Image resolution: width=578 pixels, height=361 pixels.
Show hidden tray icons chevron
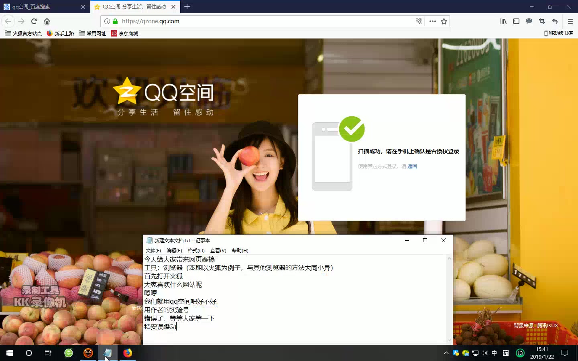[x=446, y=353]
